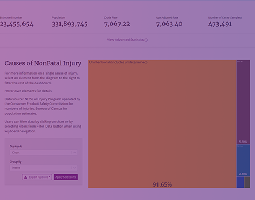Open the View Advanced Statistics link
Viewport: 255px width, 200px height.
pos(127,40)
